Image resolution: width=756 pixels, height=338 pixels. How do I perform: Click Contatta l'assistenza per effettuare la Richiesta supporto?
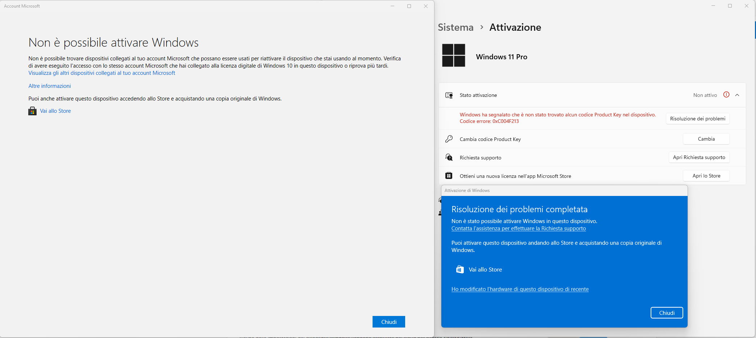pos(518,228)
